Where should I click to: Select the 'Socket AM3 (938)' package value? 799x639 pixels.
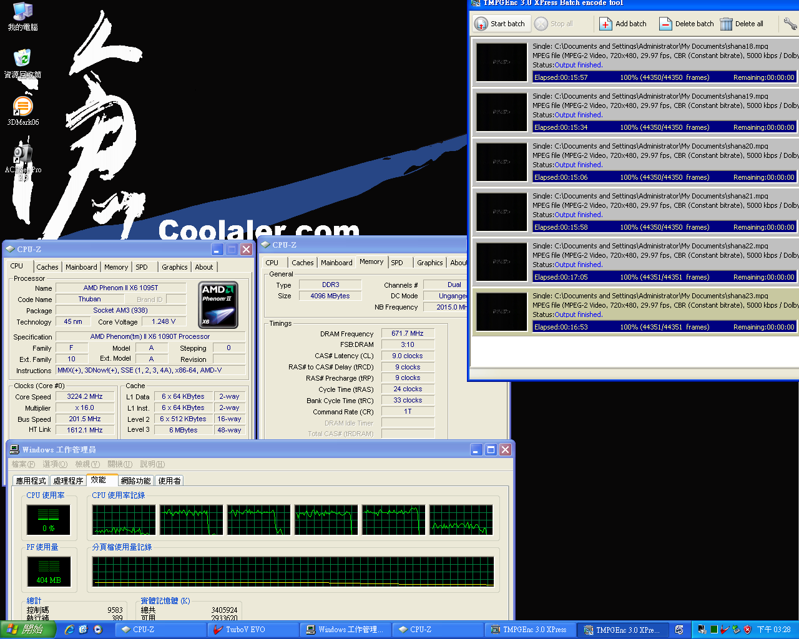click(x=120, y=310)
